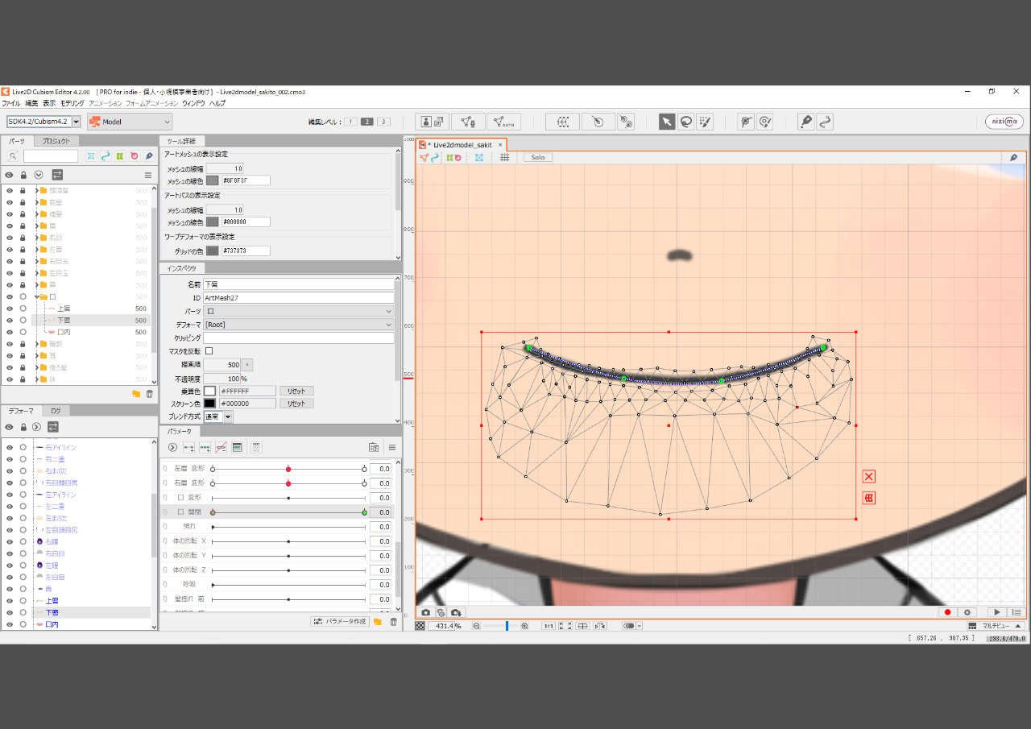Screen dimensions: 1031x729
Task: Toggle visibility of 右瞳 in deformer list
Action: pyautogui.click(x=10, y=542)
